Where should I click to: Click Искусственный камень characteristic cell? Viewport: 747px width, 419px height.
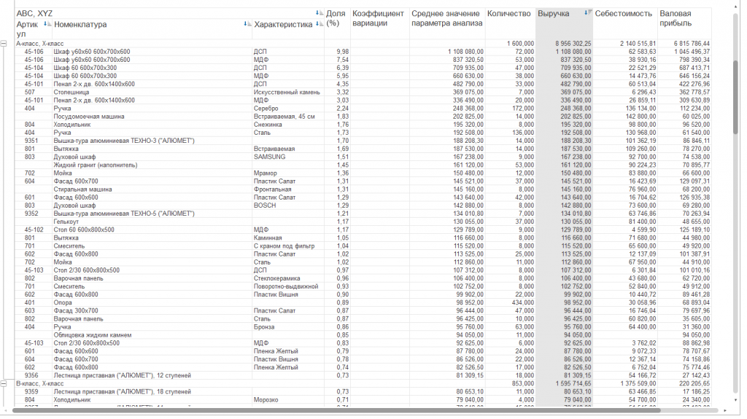287,92
